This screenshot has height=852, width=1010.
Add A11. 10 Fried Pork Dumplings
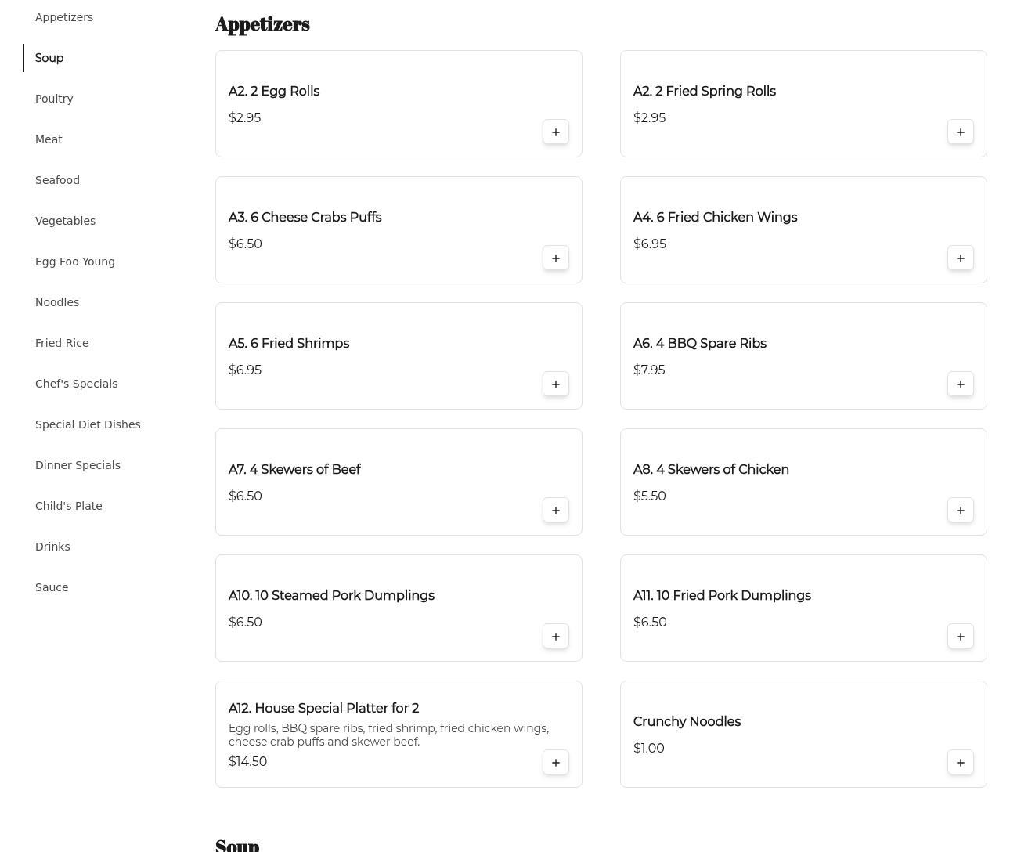point(960,637)
